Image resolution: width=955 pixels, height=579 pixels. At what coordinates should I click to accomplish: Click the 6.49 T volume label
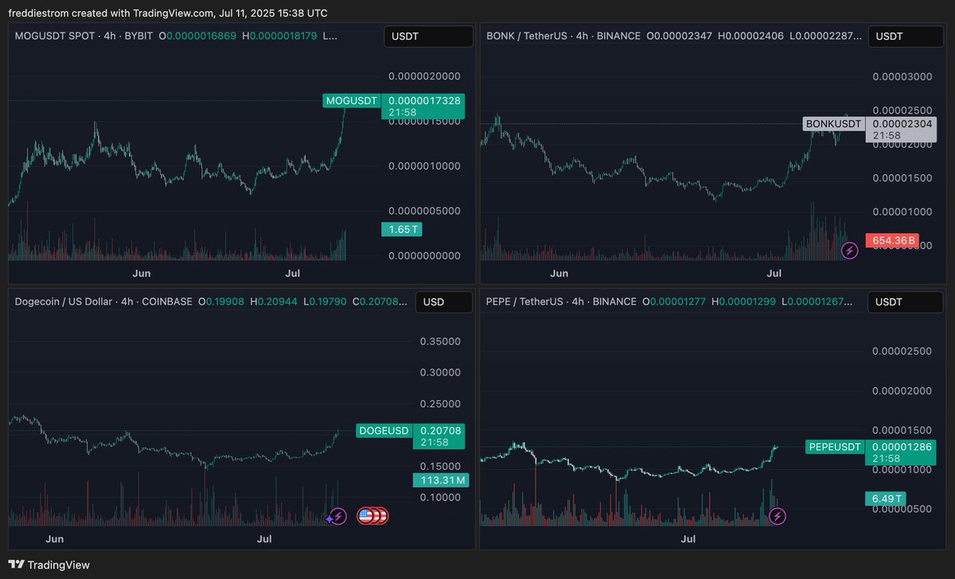tap(887, 499)
